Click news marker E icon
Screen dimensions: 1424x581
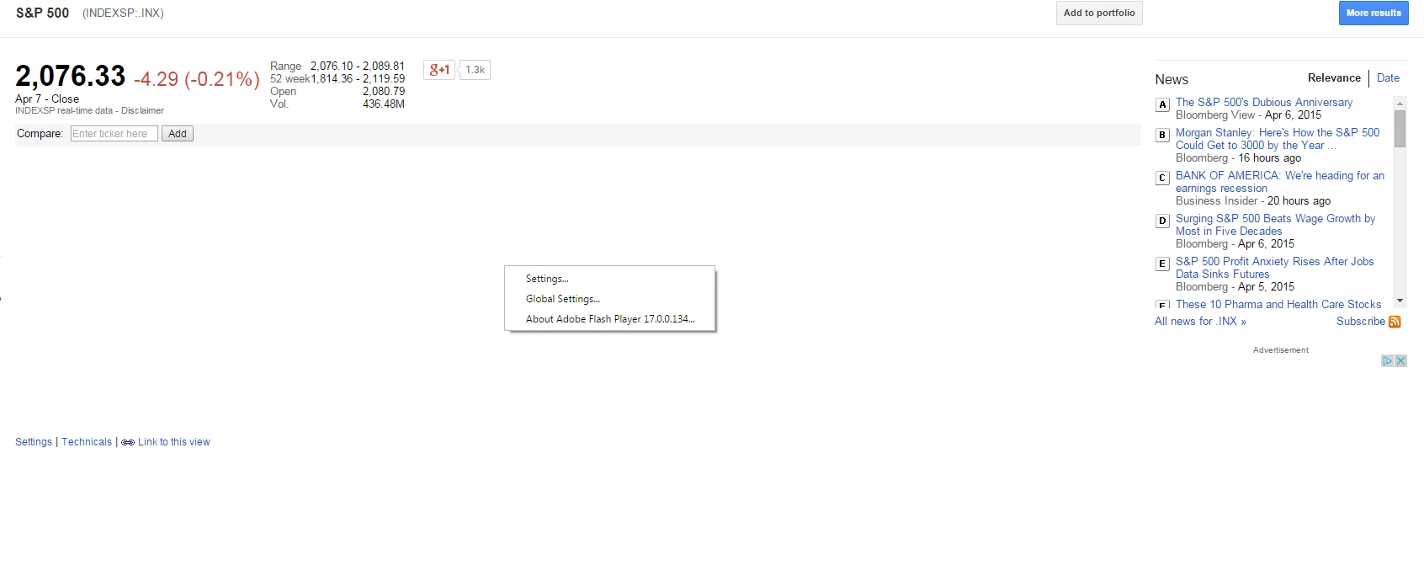click(x=1162, y=264)
